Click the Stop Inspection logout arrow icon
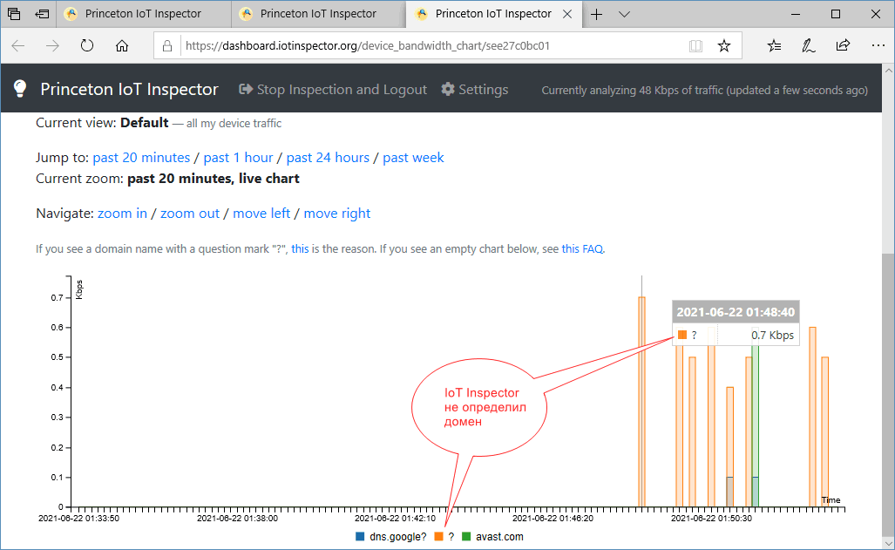This screenshot has height=550, width=895. (x=246, y=89)
